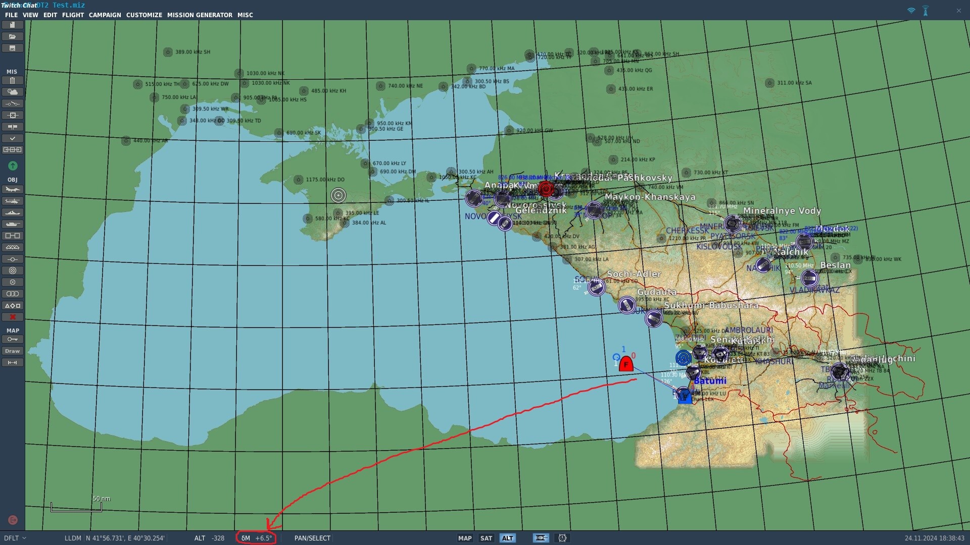Open the coalitions signpost icon
This screenshot has height=545, width=970.
13,127
